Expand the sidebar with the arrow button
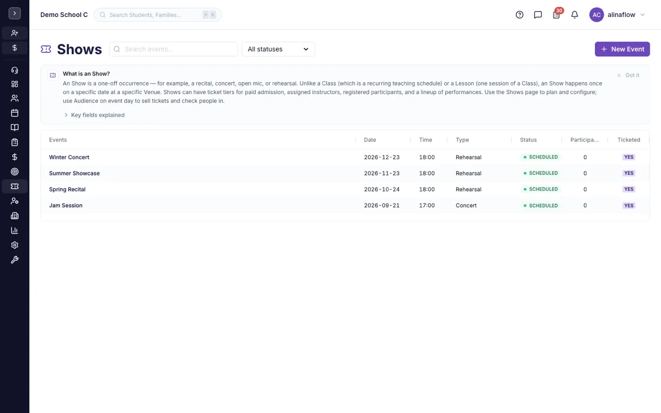Screen dimensions: 661x413 pyautogui.click(x=15, y=13)
